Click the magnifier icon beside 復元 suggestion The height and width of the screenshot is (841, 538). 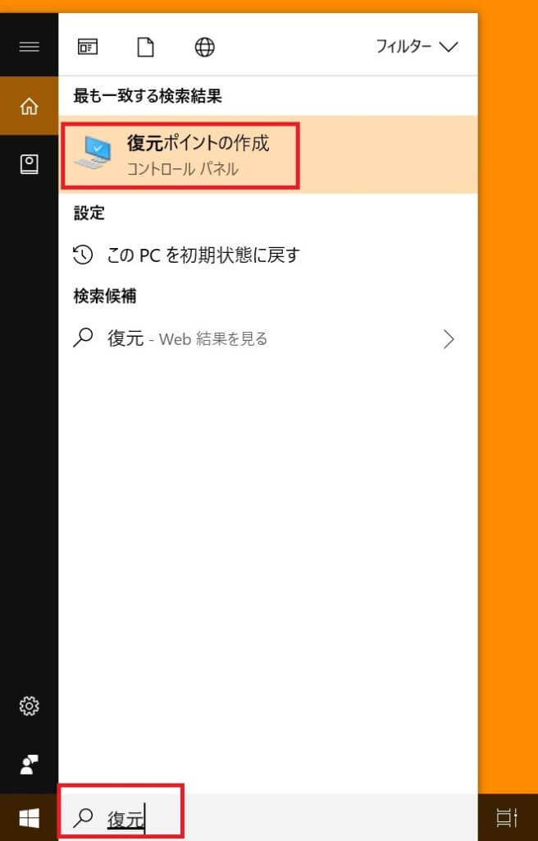(x=83, y=338)
